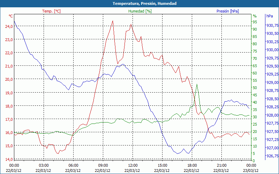This screenshot has height=174, width=279.
Task: Click the humidity spike peak after 18:00
Action: tap(197, 84)
